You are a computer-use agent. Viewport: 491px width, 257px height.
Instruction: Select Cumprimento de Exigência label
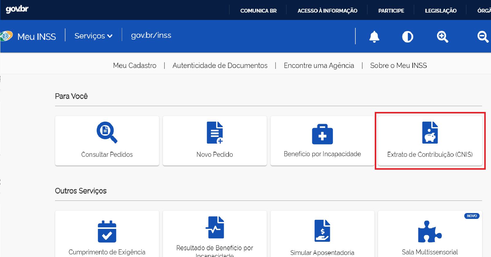(107, 252)
